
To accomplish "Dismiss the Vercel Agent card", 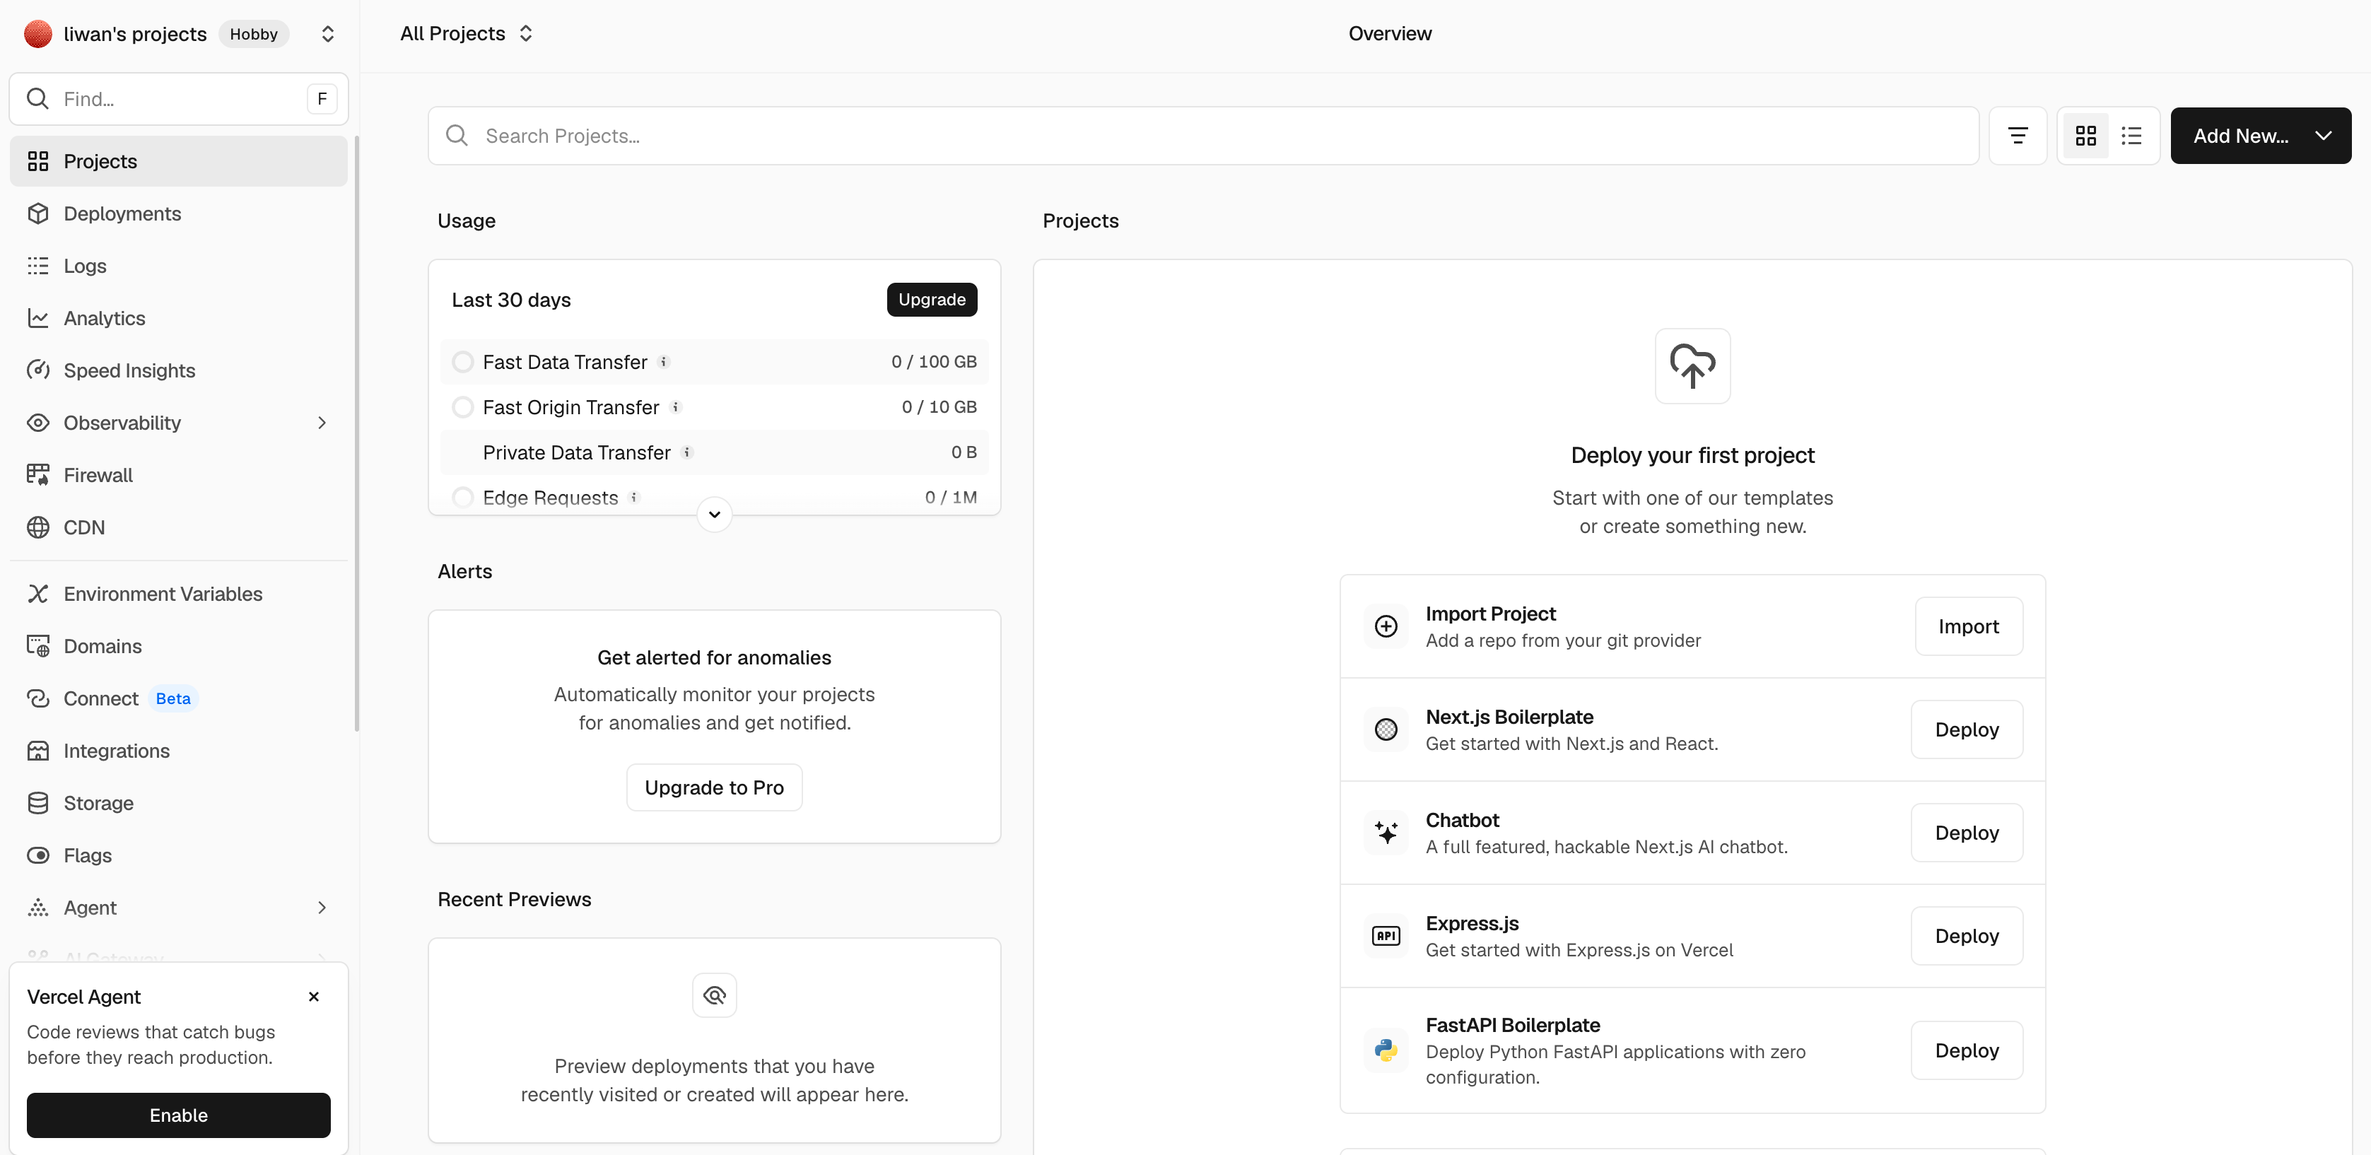I will 314,997.
